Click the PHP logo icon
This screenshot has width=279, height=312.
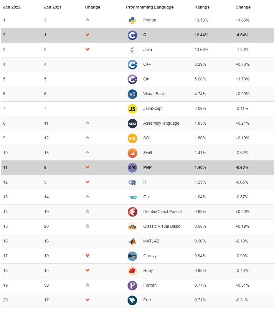pyautogui.click(x=132, y=168)
